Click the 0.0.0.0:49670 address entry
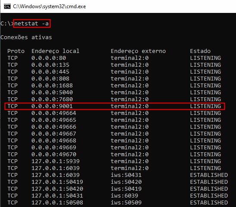This screenshot has width=236, height=207. click(x=54, y=154)
